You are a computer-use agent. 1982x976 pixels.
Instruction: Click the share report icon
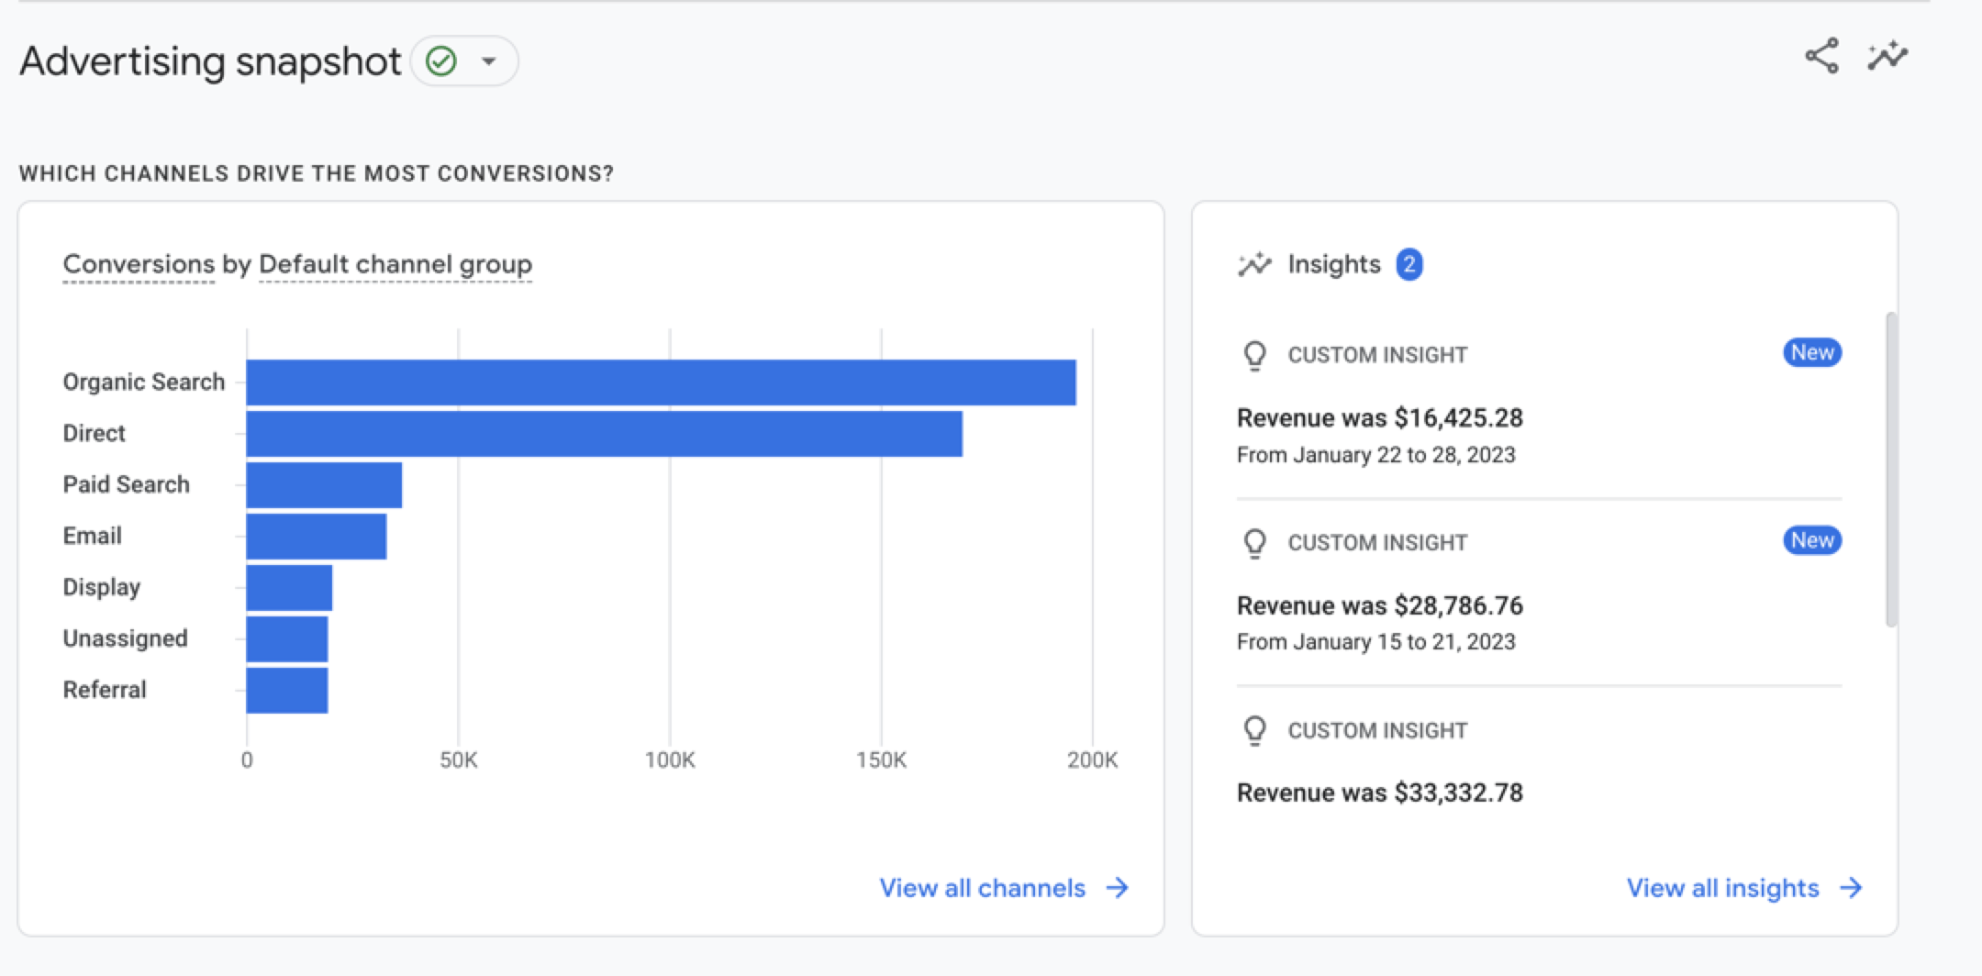(1821, 56)
